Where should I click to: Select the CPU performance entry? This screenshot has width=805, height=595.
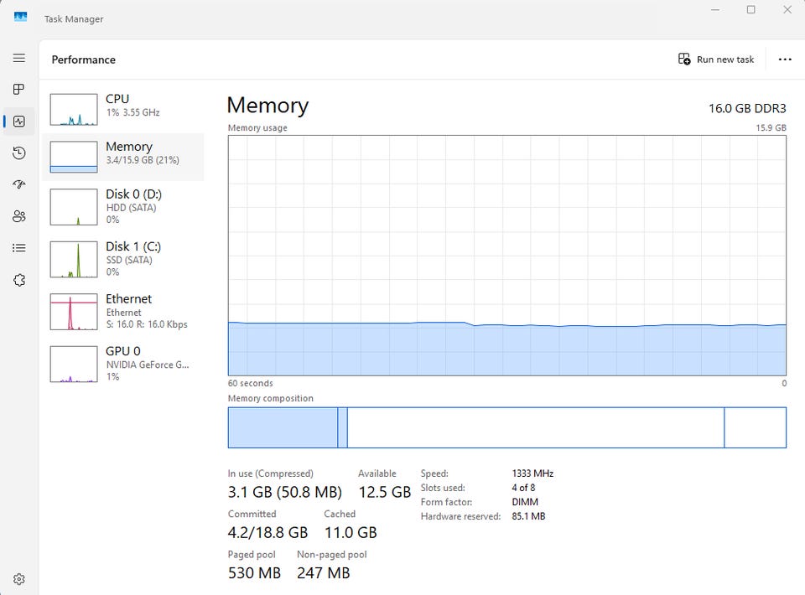pos(123,109)
